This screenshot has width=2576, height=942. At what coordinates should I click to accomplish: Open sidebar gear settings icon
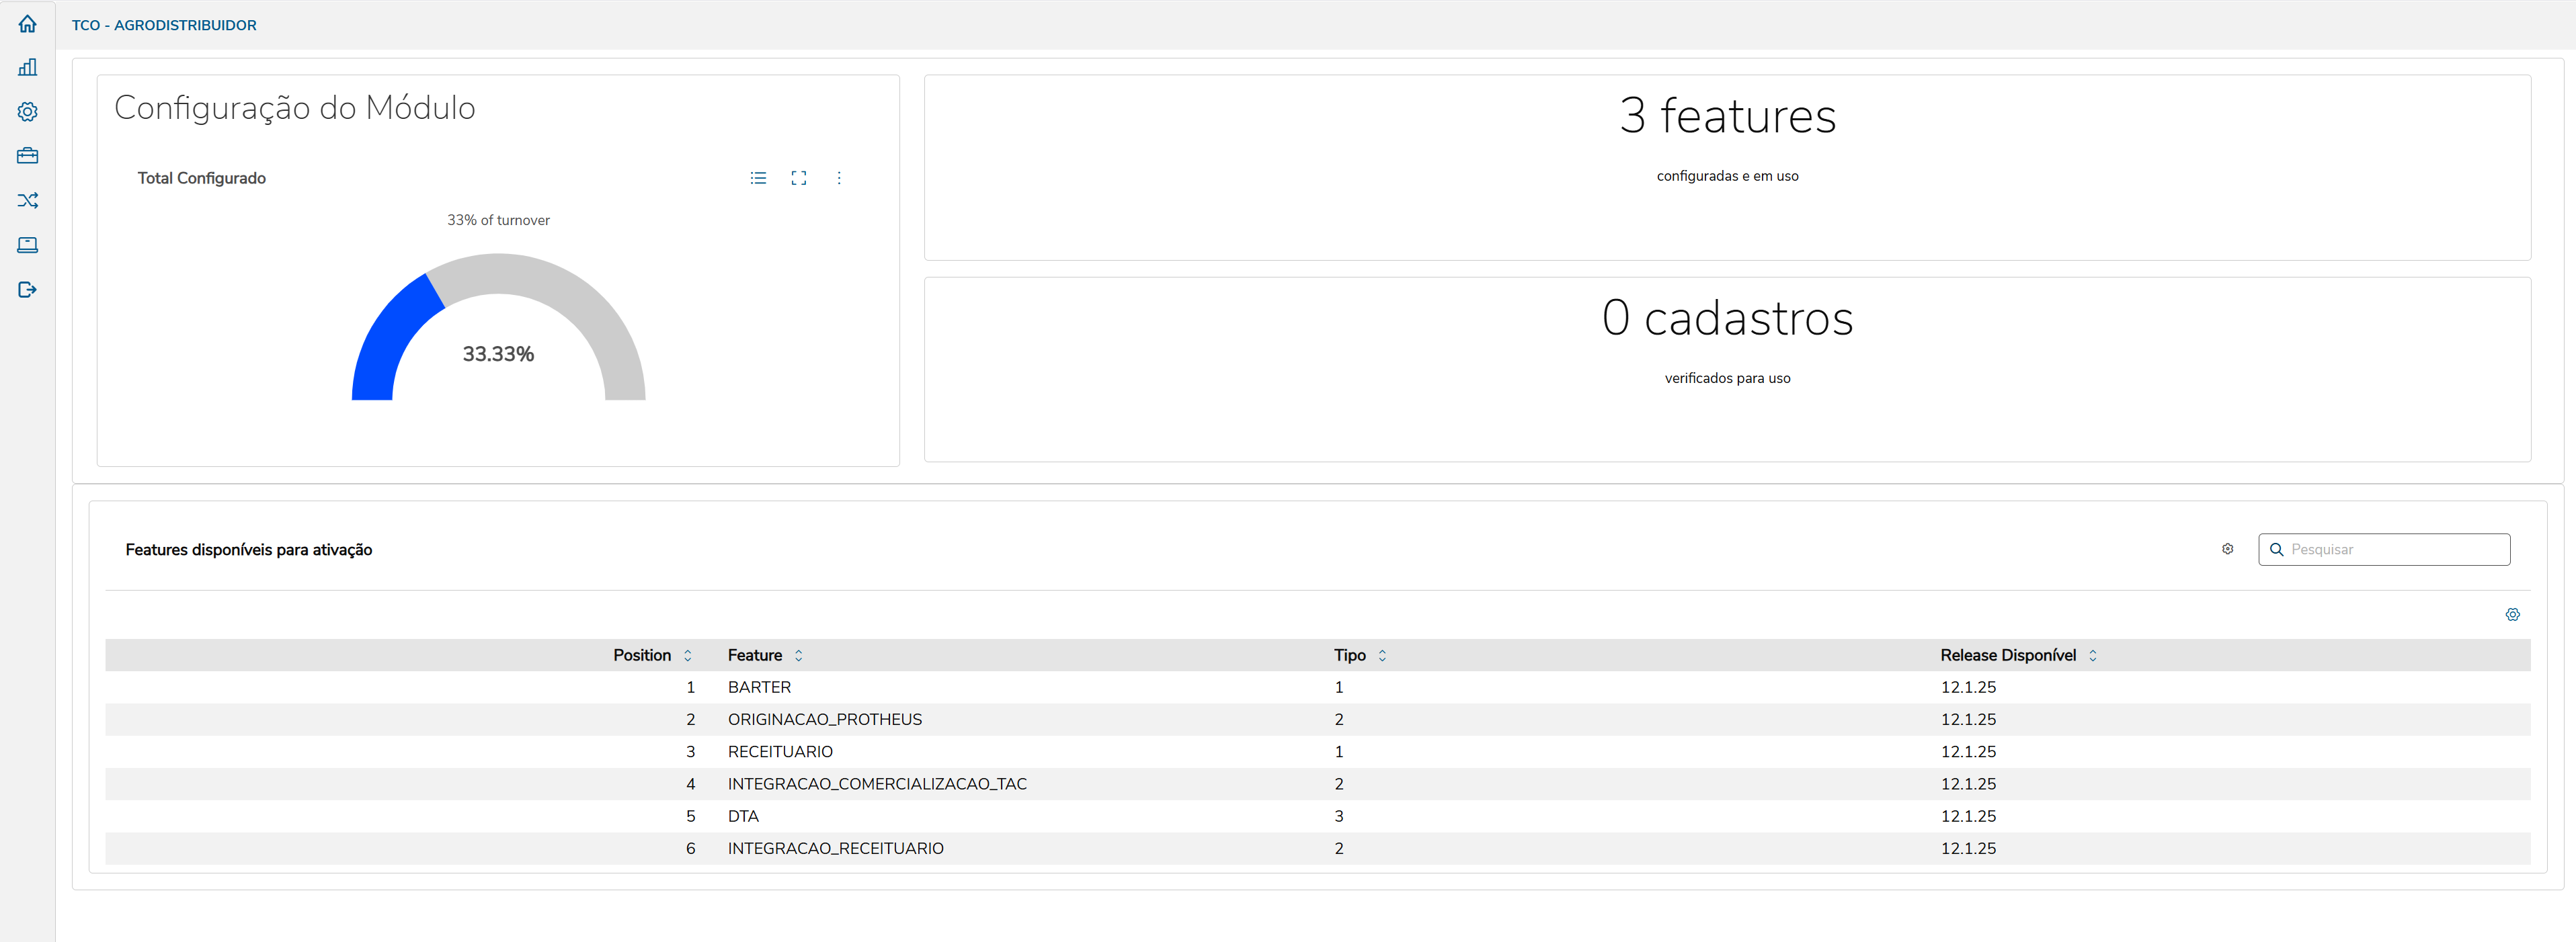[x=27, y=112]
